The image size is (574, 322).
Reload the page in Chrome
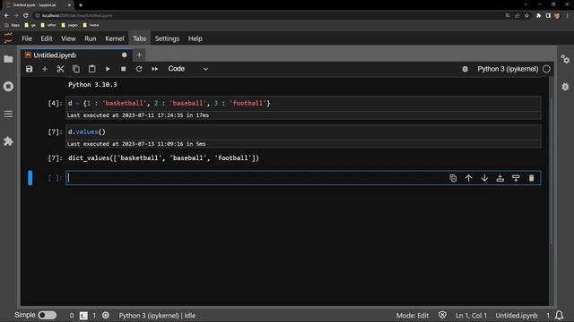(26, 16)
